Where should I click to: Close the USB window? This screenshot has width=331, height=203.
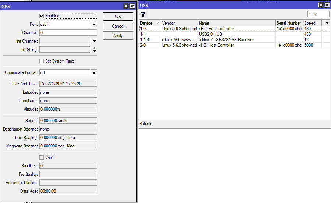pos(327,5)
